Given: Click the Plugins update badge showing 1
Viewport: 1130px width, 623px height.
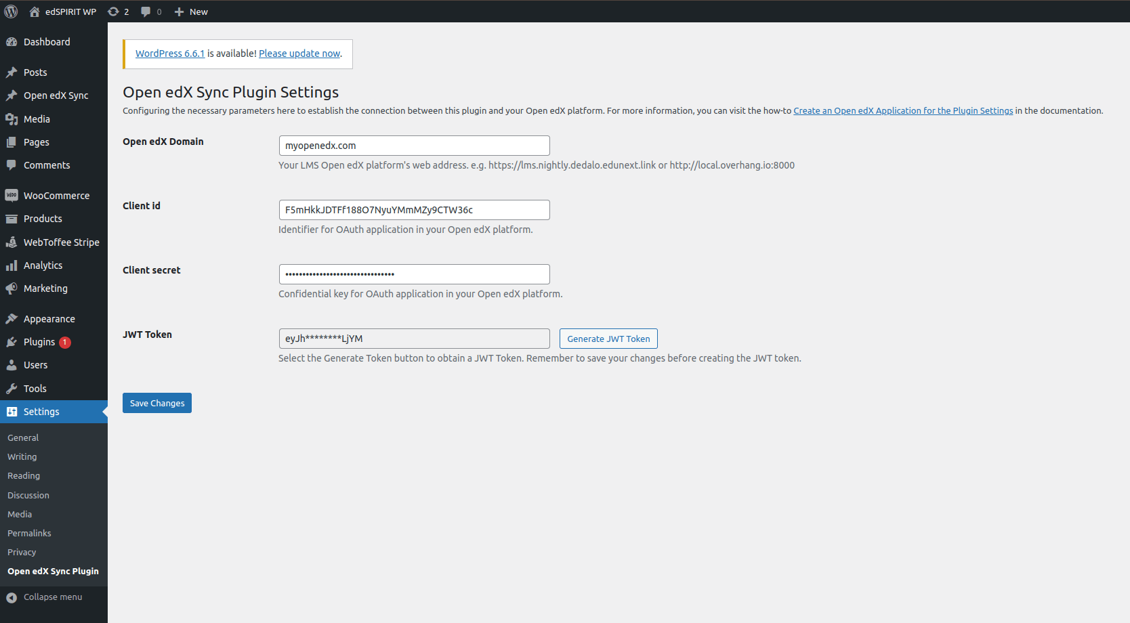Looking at the screenshot, I should click(65, 343).
